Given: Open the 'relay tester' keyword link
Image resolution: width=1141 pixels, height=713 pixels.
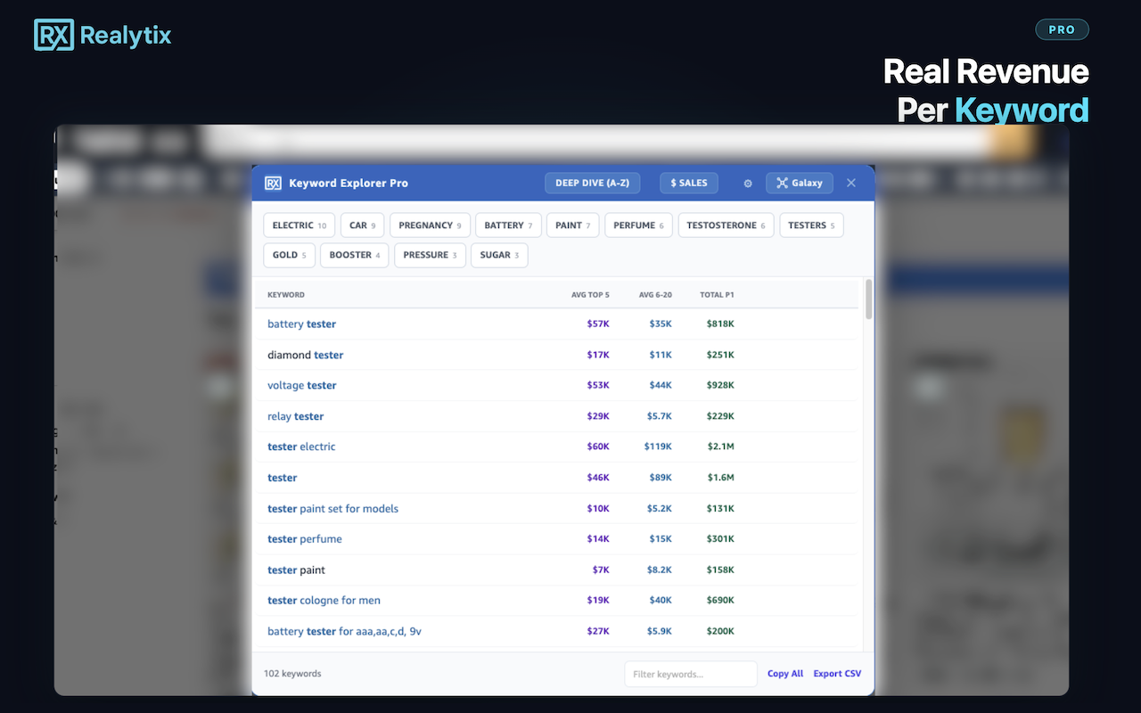Looking at the screenshot, I should (295, 416).
